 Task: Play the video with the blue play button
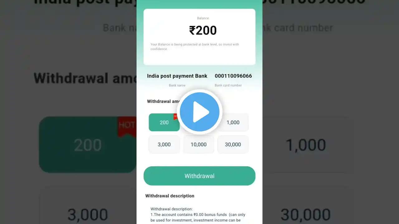pyautogui.click(x=199, y=112)
